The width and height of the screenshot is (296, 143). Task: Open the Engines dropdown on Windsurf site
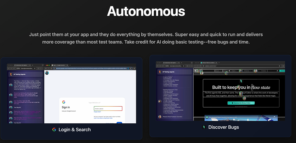click(x=234, y=71)
